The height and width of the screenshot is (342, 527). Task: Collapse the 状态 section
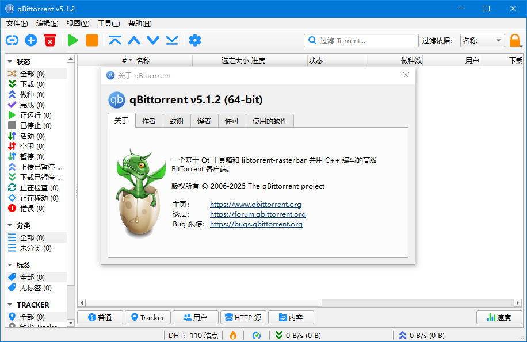[x=10, y=62]
